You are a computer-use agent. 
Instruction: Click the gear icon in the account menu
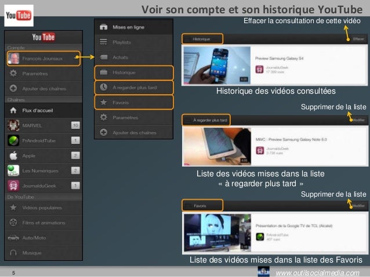103,117
